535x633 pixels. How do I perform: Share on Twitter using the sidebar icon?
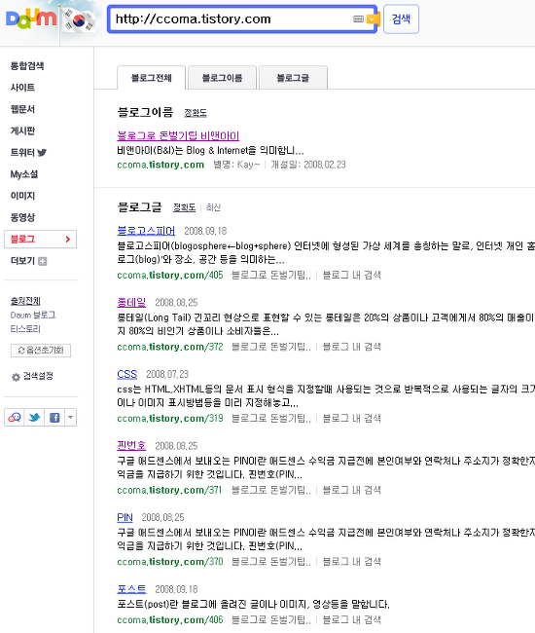(x=34, y=418)
